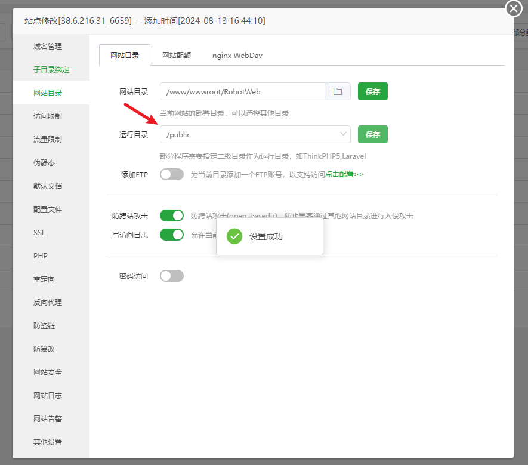Disable 防跨站攻击 protection
528x465 pixels.
point(171,215)
